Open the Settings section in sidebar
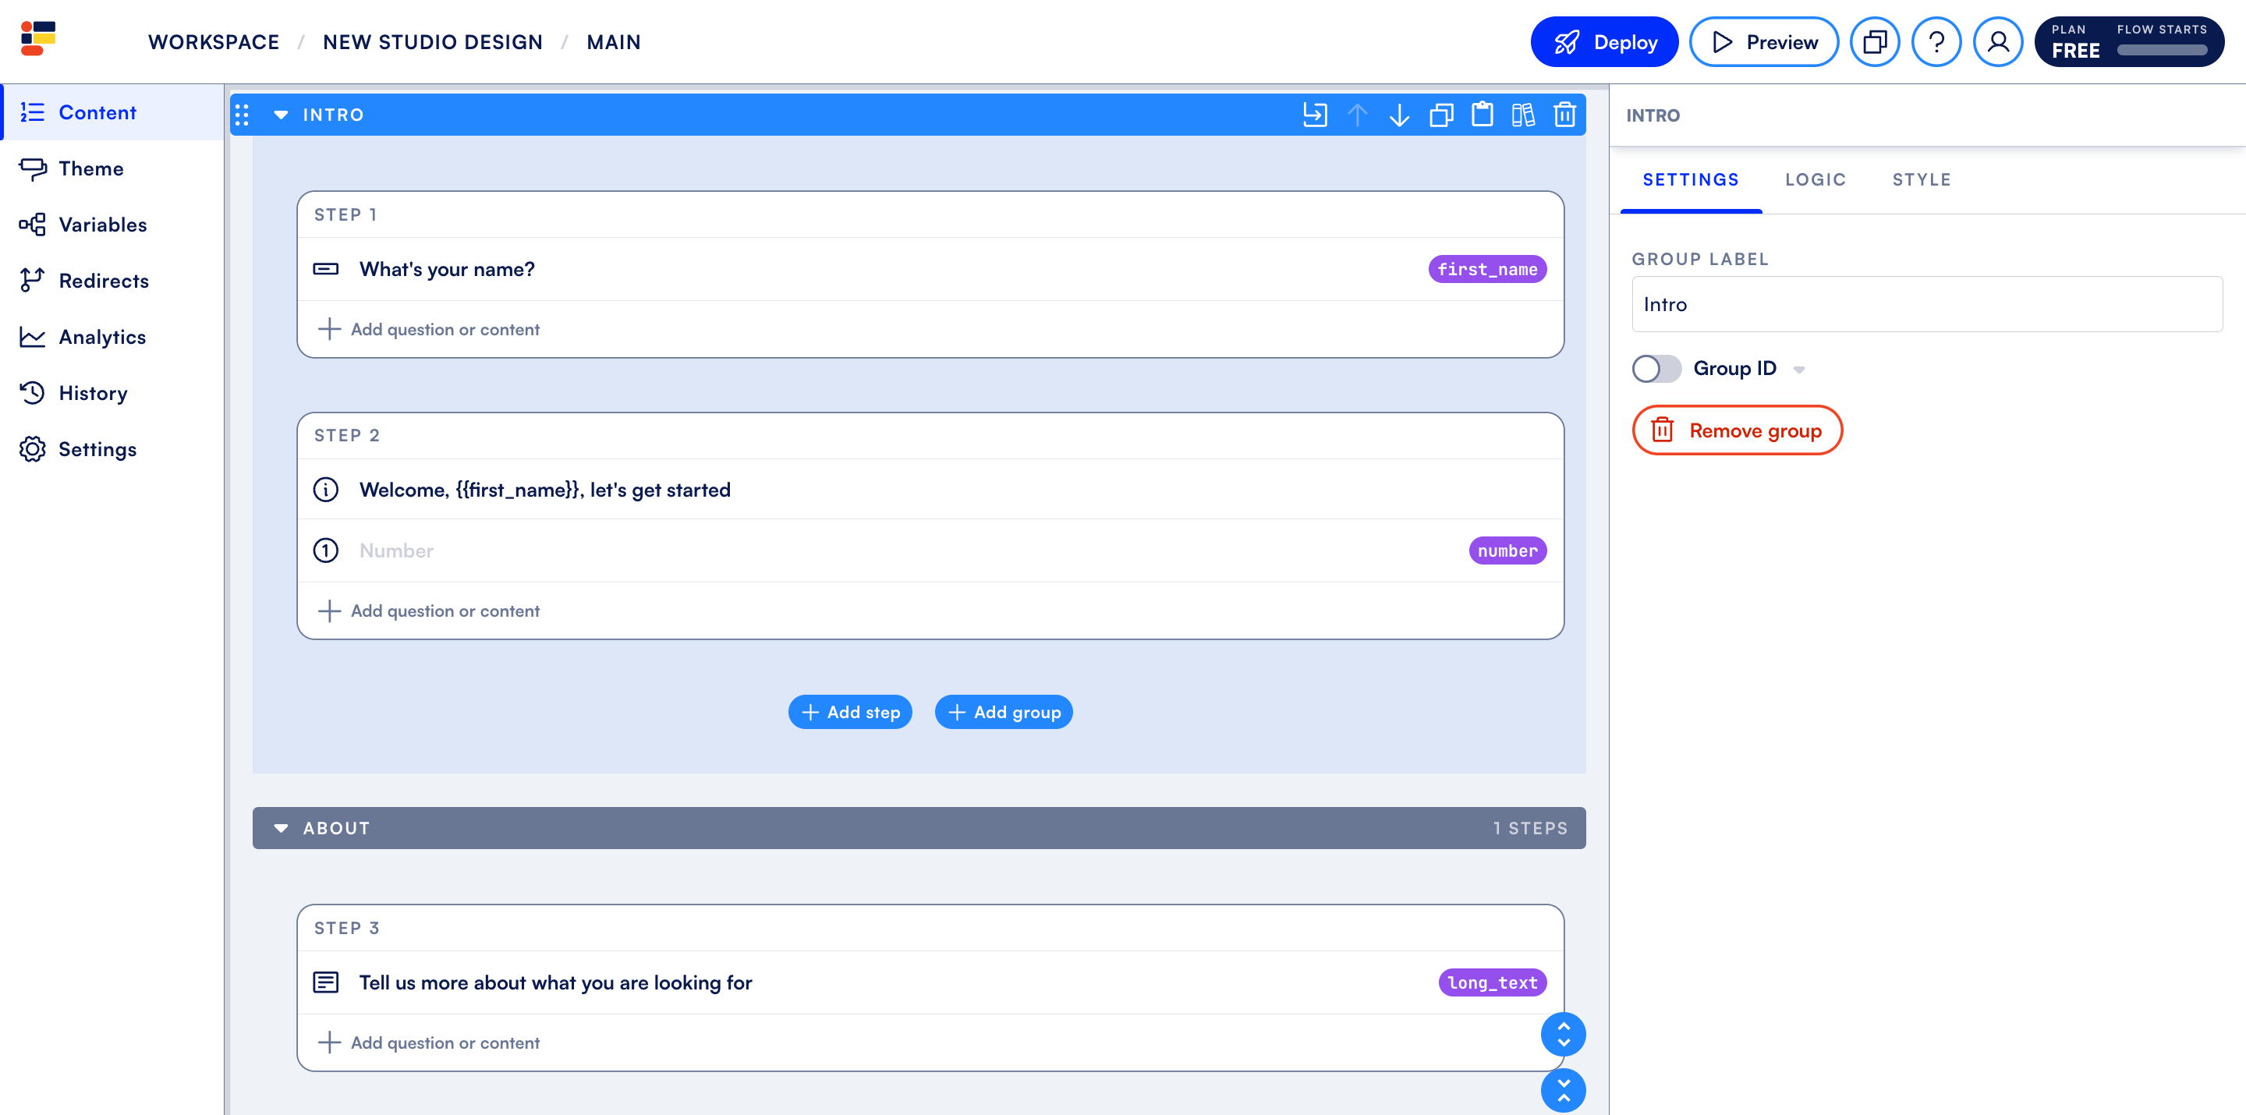The height and width of the screenshot is (1115, 2246). point(113,450)
